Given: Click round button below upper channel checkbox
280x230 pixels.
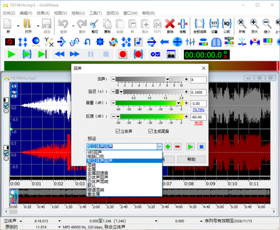Looking at the screenshot, I should (6, 111).
